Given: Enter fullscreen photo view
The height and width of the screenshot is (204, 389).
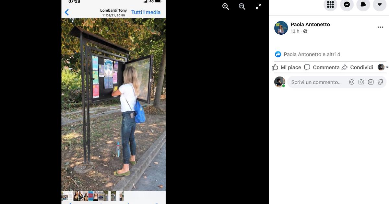Looking at the screenshot, I should coord(258,6).
